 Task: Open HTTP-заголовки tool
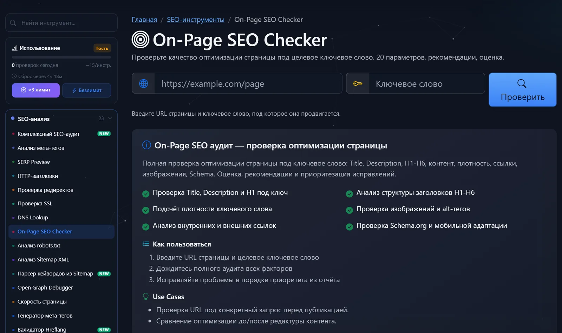pos(61,176)
